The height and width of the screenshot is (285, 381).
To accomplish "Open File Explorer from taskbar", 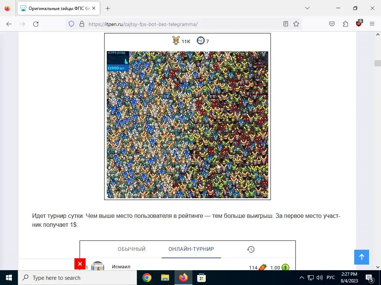I will click(x=165, y=278).
